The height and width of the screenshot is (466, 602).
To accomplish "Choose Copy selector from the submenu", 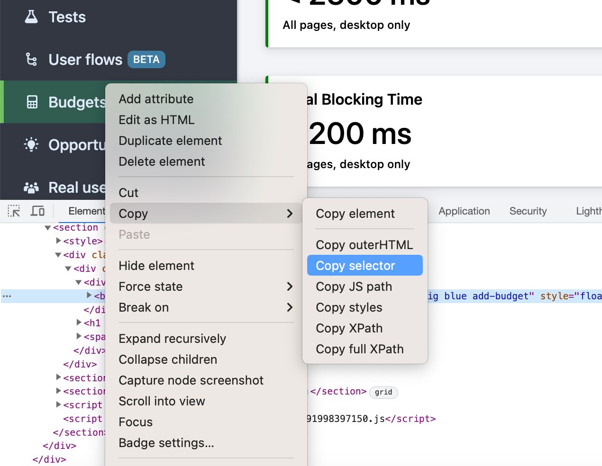I will [355, 266].
